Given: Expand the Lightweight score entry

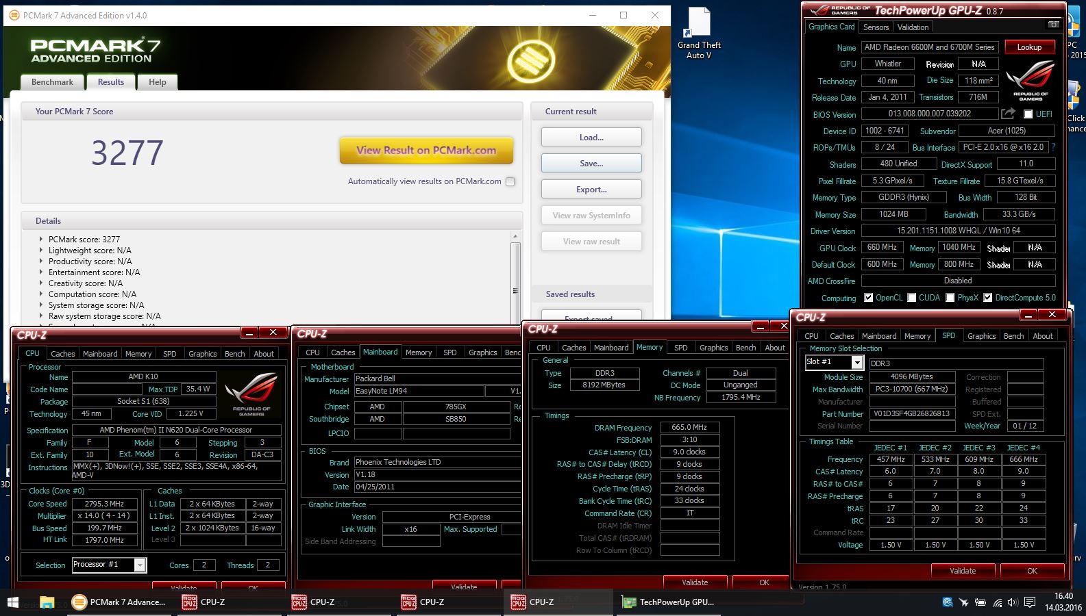Looking at the screenshot, I should tap(41, 251).
